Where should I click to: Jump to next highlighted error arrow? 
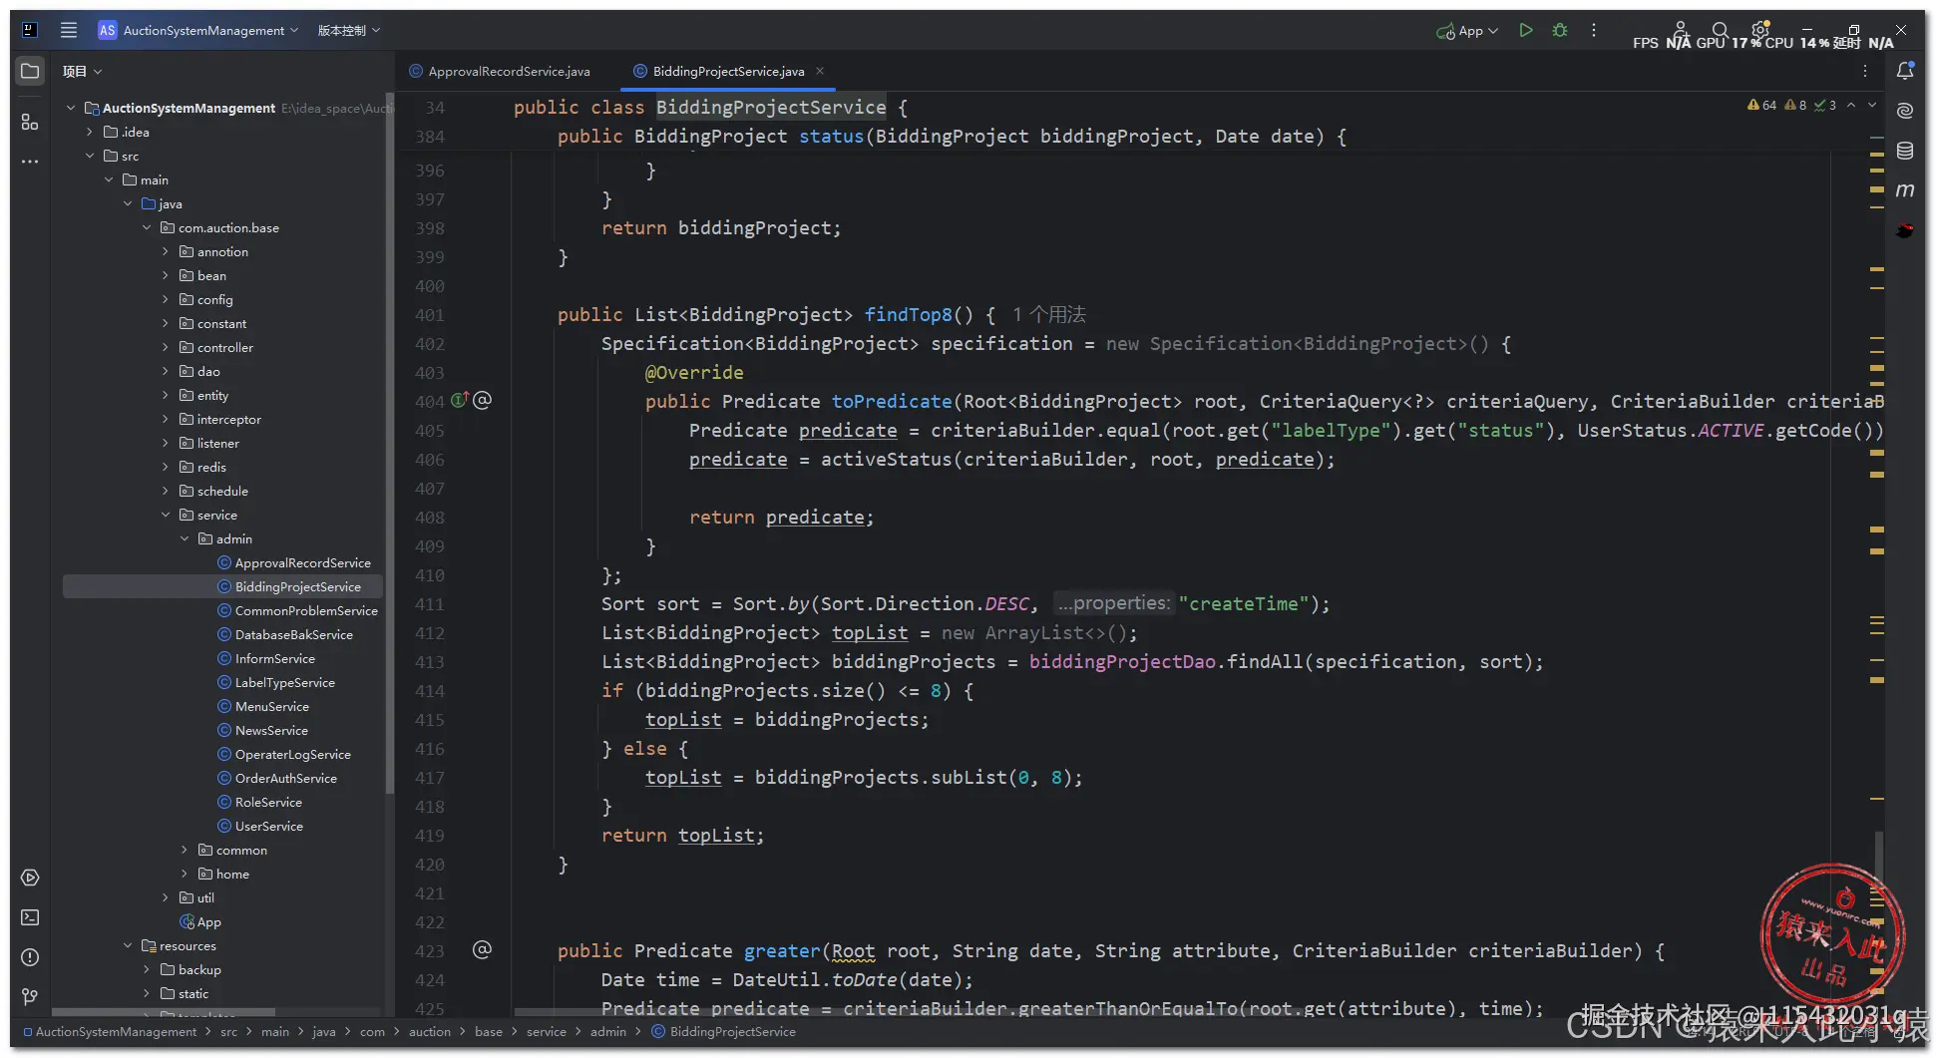pyautogui.click(x=1872, y=105)
